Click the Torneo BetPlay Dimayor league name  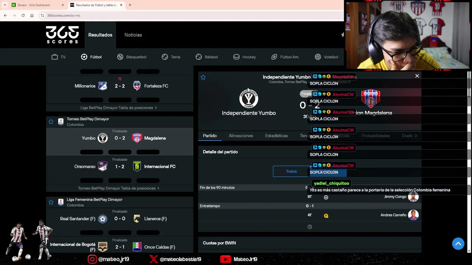[x=88, y=119]
